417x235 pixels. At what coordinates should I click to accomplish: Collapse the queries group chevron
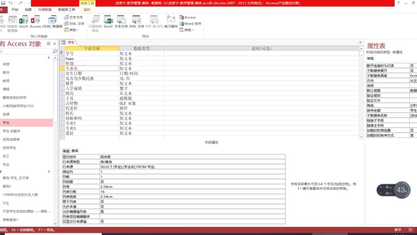49,172
